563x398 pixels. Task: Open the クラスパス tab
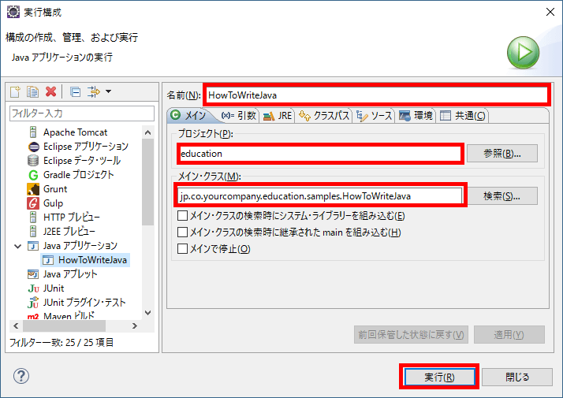click(x=325, y=116)
